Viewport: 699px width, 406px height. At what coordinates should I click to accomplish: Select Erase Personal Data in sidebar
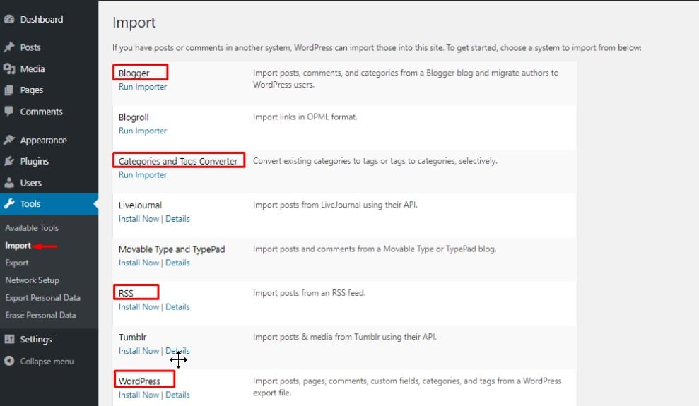[x=40, y=316]
